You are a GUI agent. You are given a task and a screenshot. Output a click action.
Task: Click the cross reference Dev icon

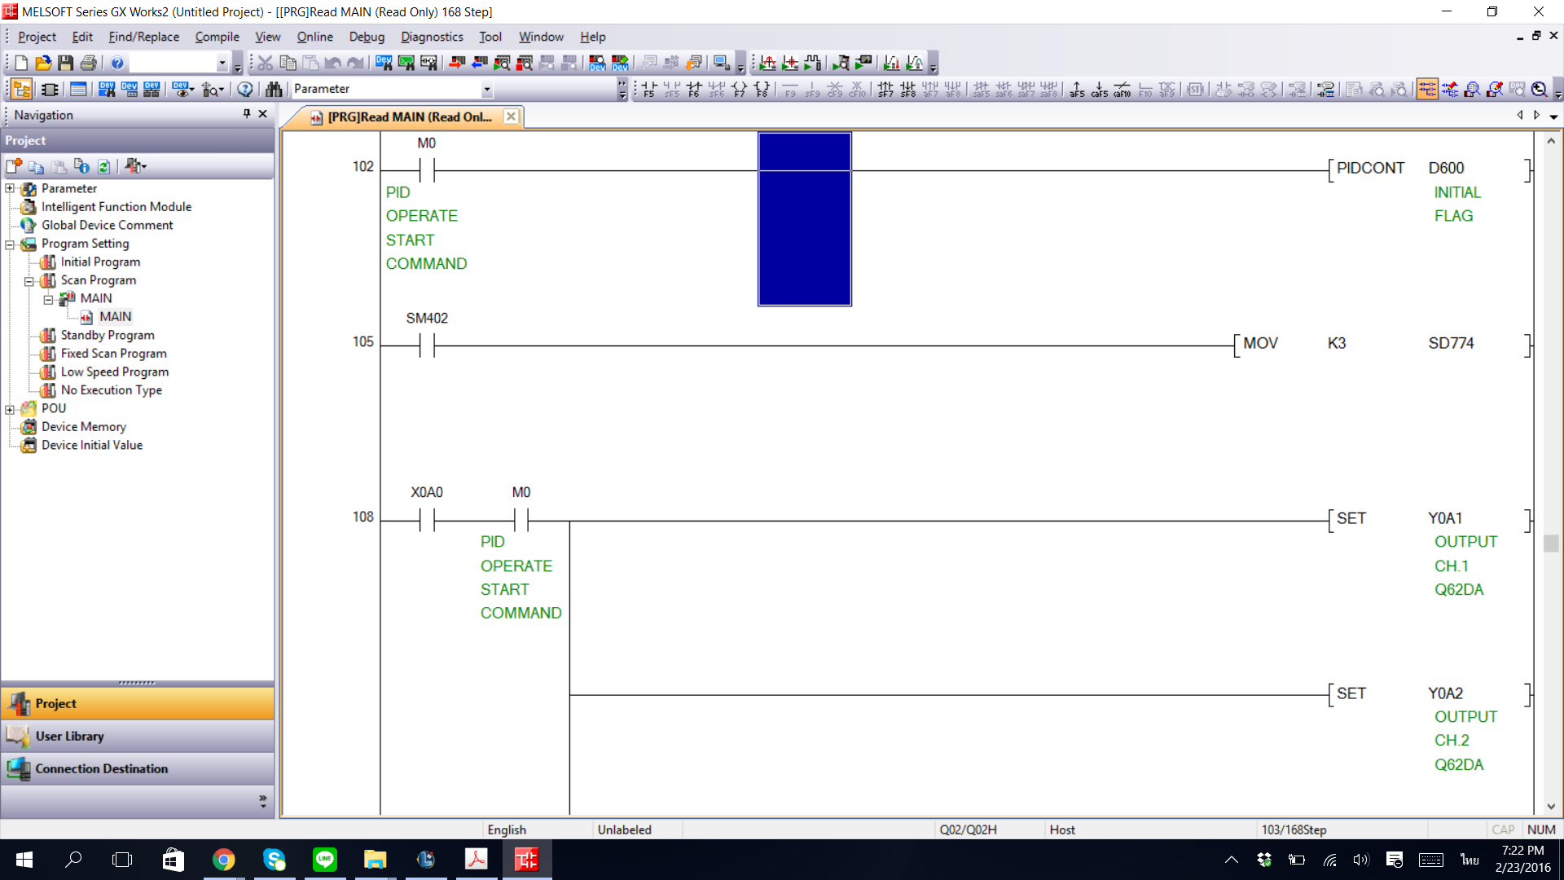[107, 89]
